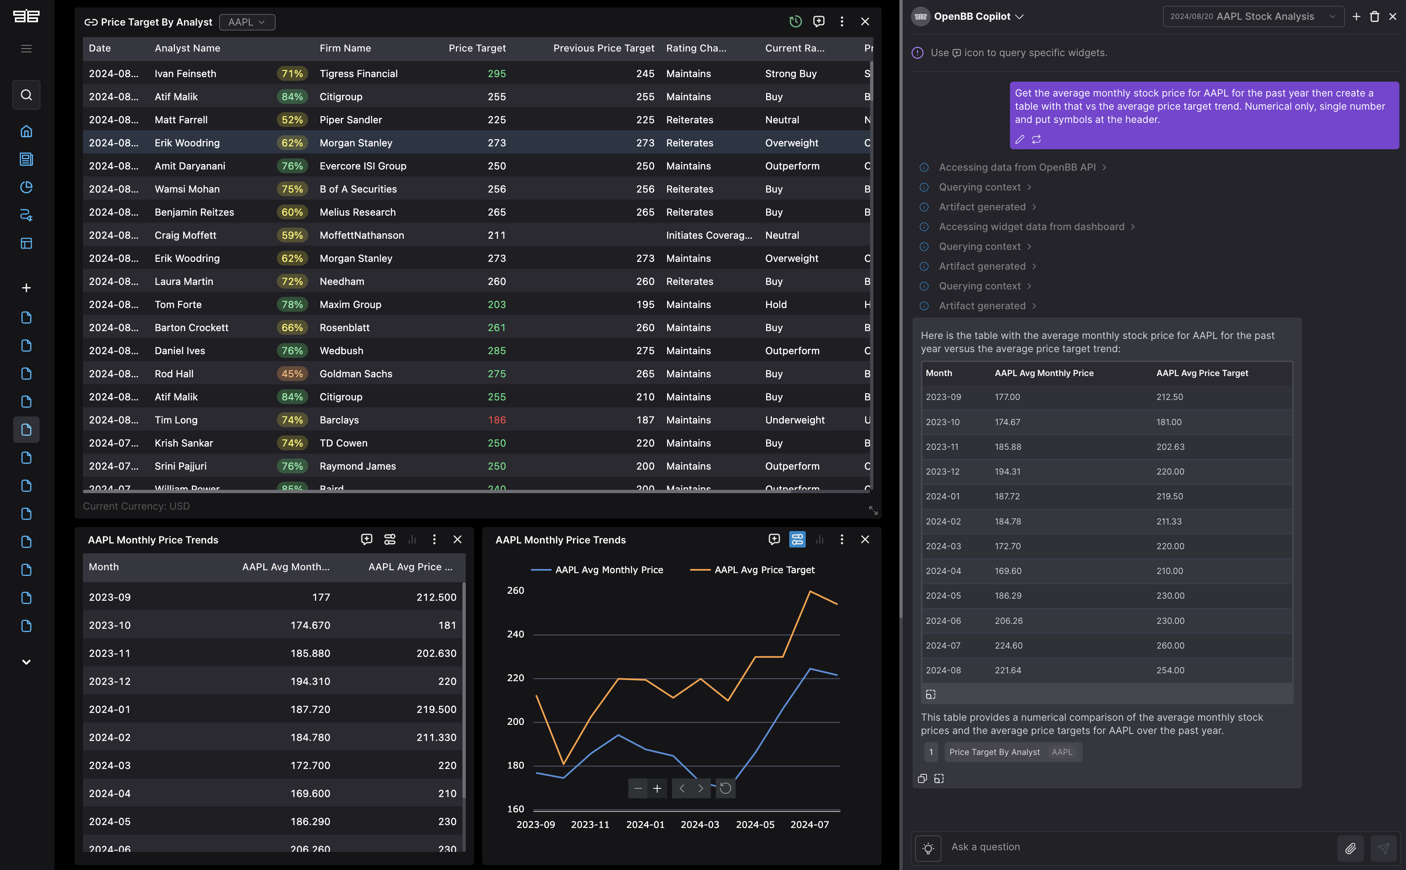Click the chart zoom-in plus button
The image size is (1406, 870).
click(657, 788)
